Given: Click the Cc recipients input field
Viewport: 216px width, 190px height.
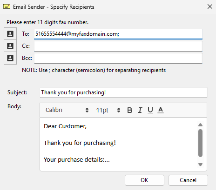Looking at the screenshot, I should pyautogui.click(x=118, y=46).
